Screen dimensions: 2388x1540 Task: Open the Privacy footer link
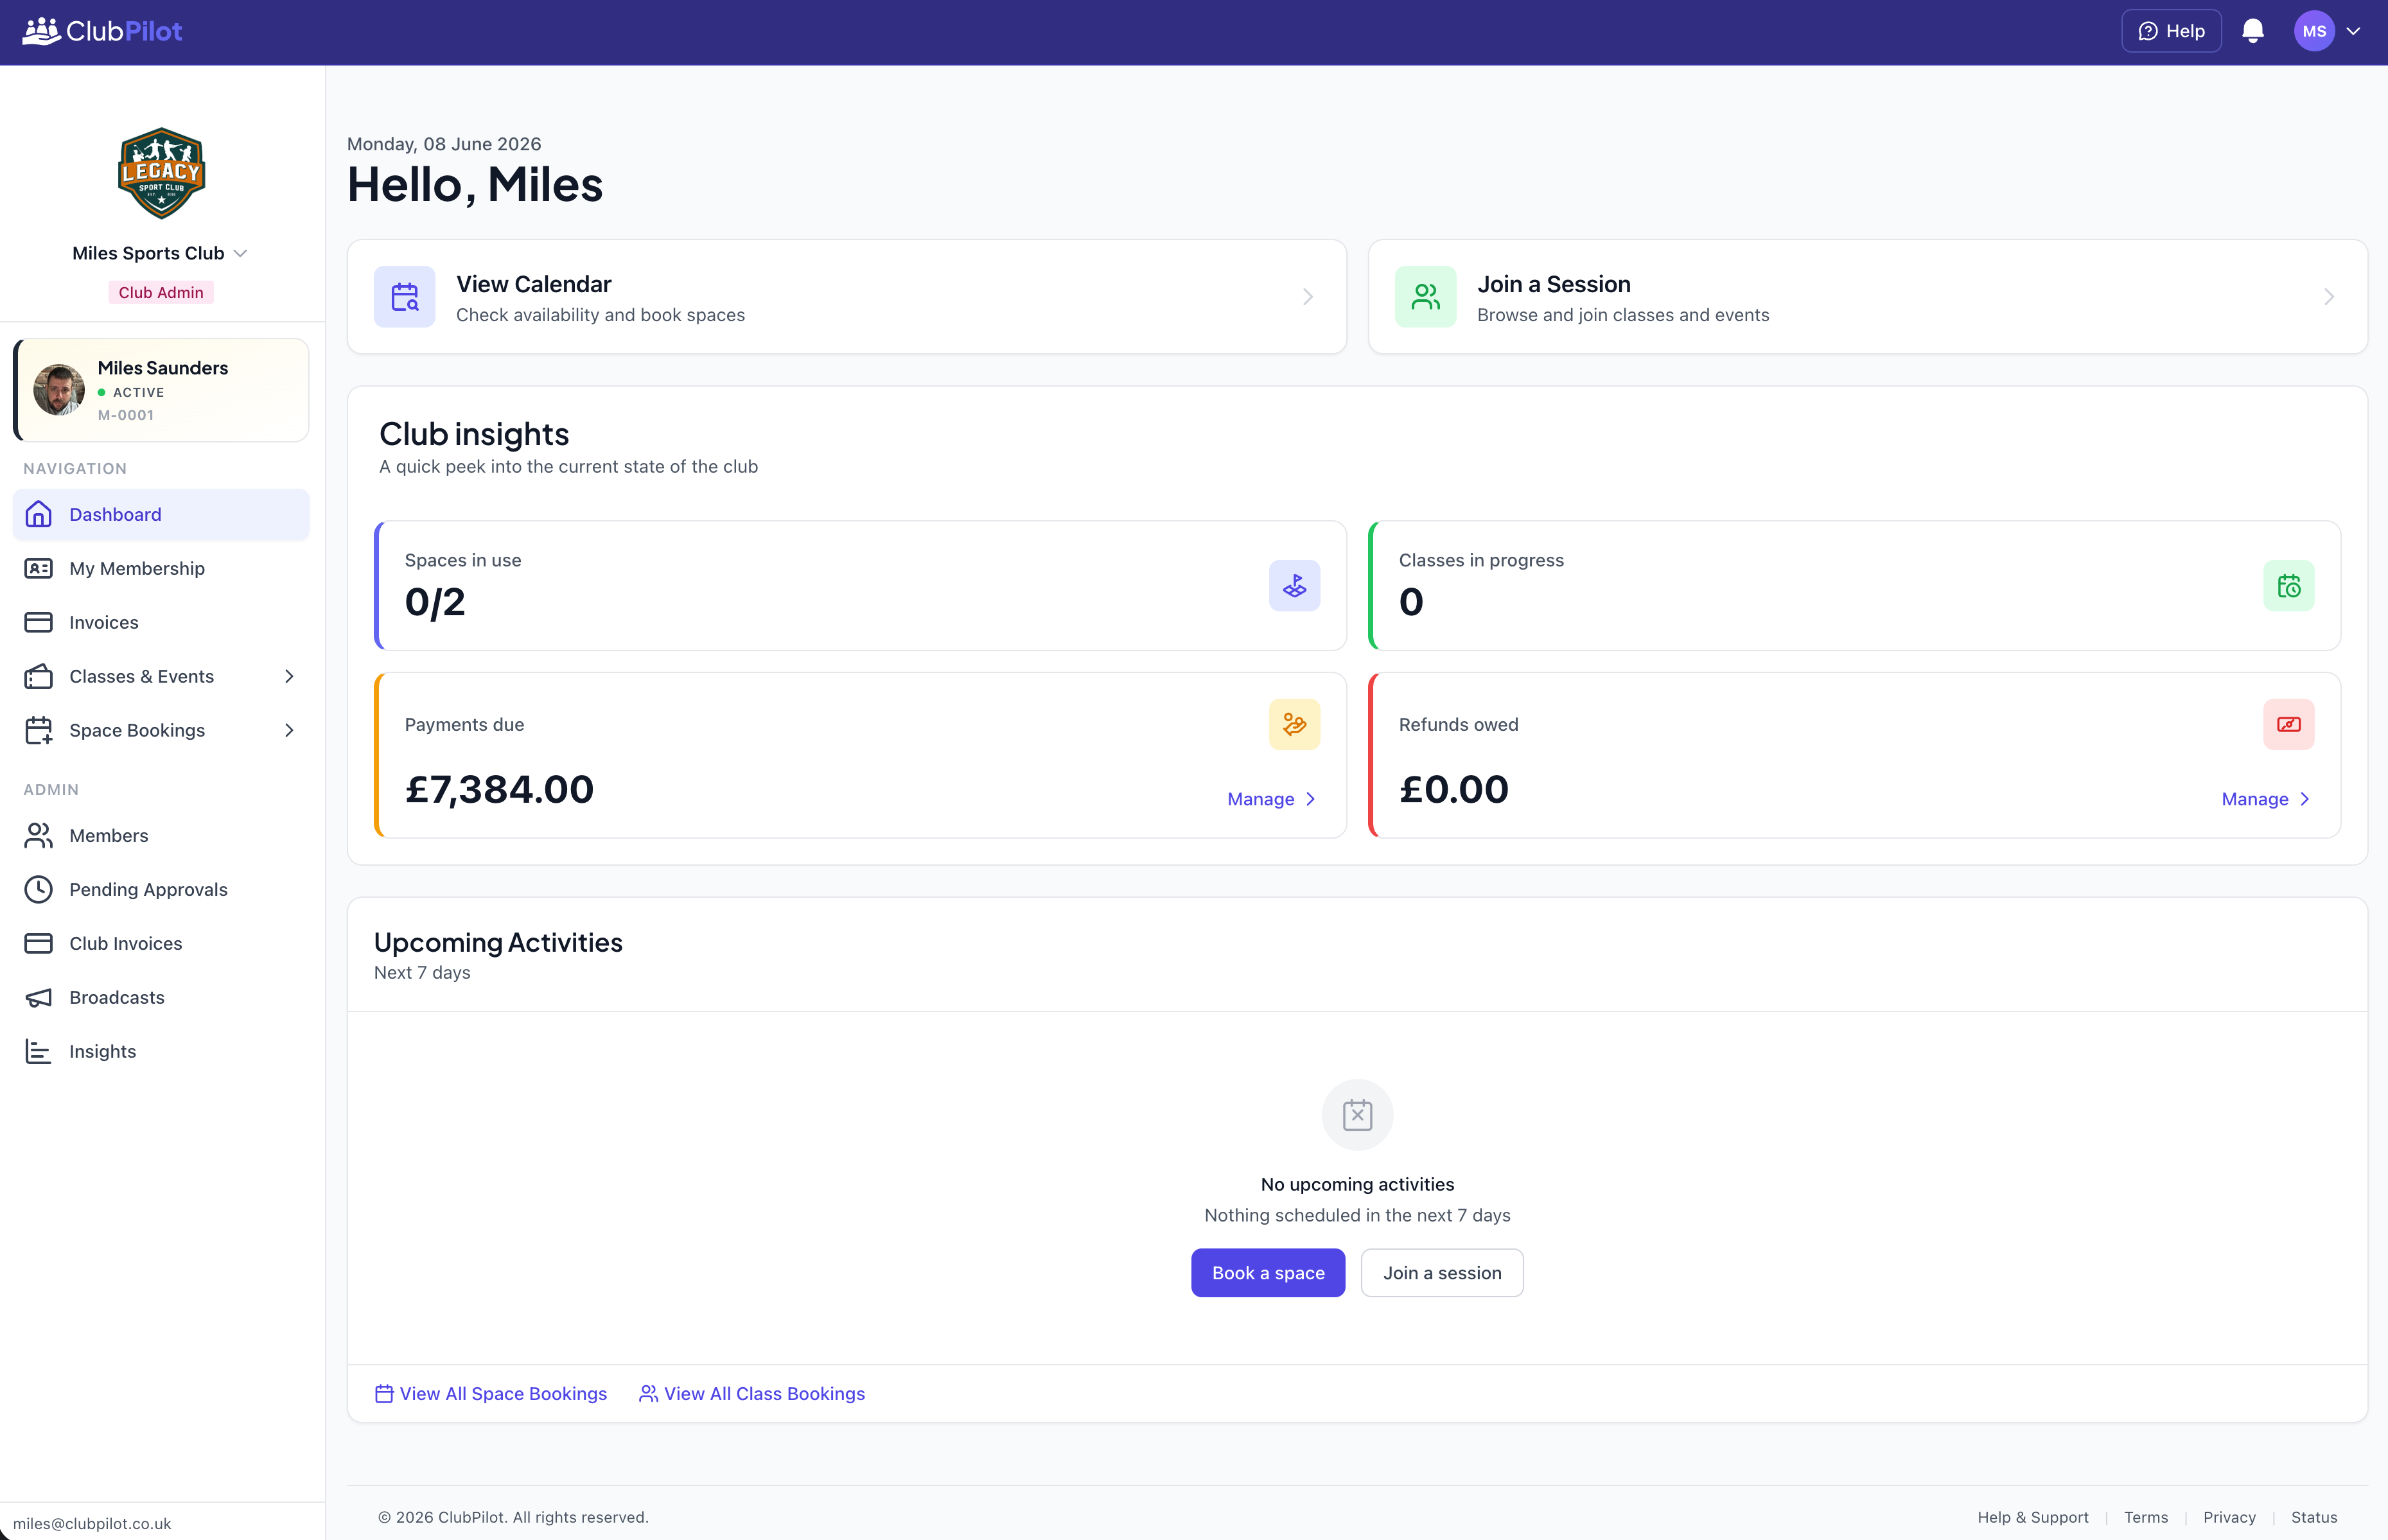tap(2229, 1517)
